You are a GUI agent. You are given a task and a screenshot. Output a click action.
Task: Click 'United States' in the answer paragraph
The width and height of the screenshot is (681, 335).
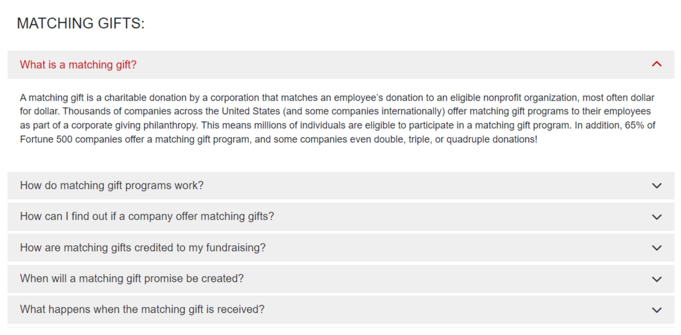click(x=251, y=111)
